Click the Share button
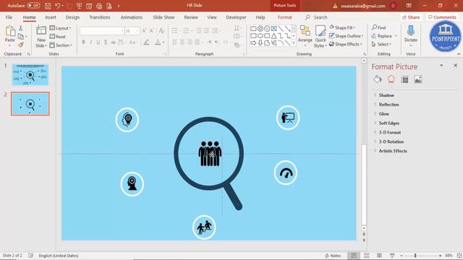 point(411,17)
